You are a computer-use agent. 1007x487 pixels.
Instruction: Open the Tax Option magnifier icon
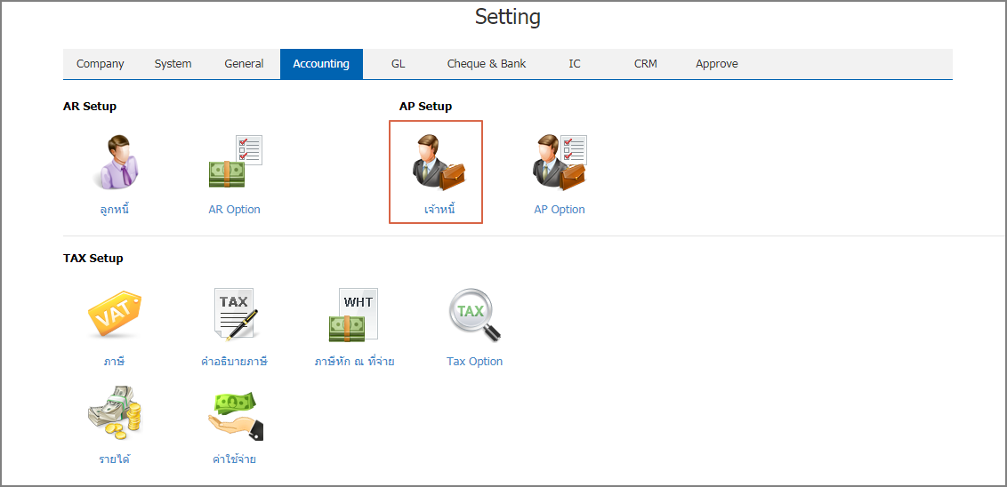point(475,315)
